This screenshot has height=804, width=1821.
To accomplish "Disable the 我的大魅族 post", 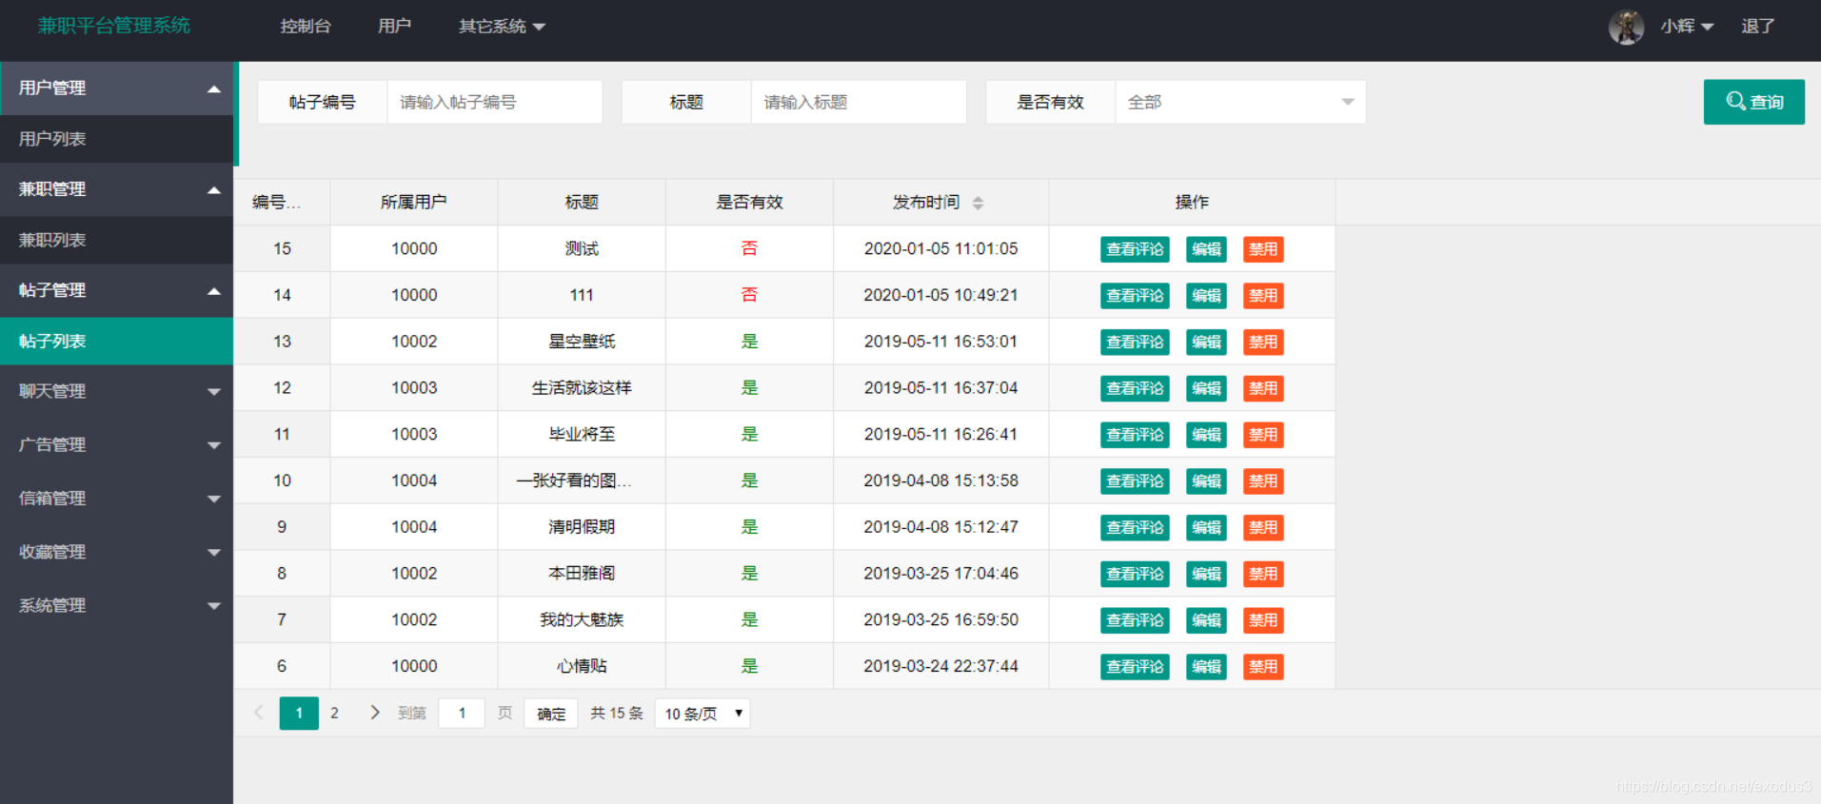I will pyautogui.click(x=1263, y=620).
